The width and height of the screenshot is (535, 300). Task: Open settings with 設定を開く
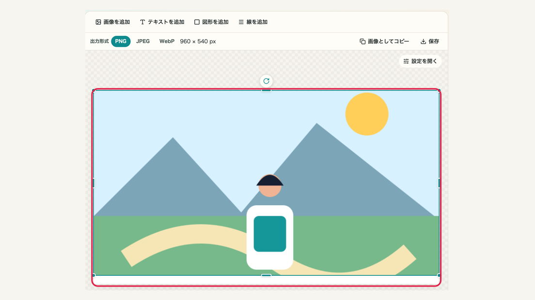coord(420,61)
